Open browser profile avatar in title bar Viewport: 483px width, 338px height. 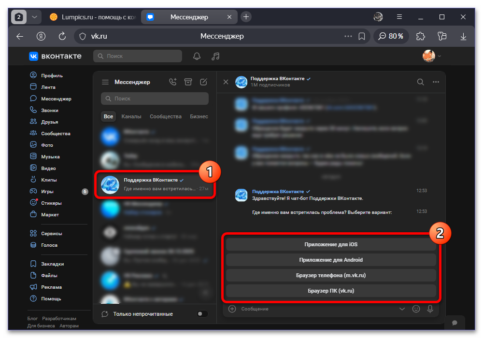[x=378, y=17]
